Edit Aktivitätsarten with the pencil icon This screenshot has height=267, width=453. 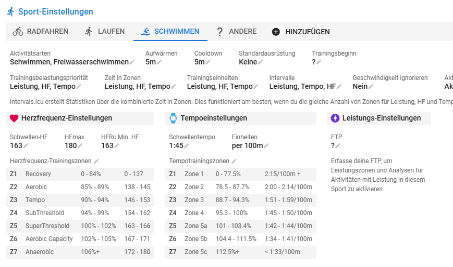tap(132, 62)
